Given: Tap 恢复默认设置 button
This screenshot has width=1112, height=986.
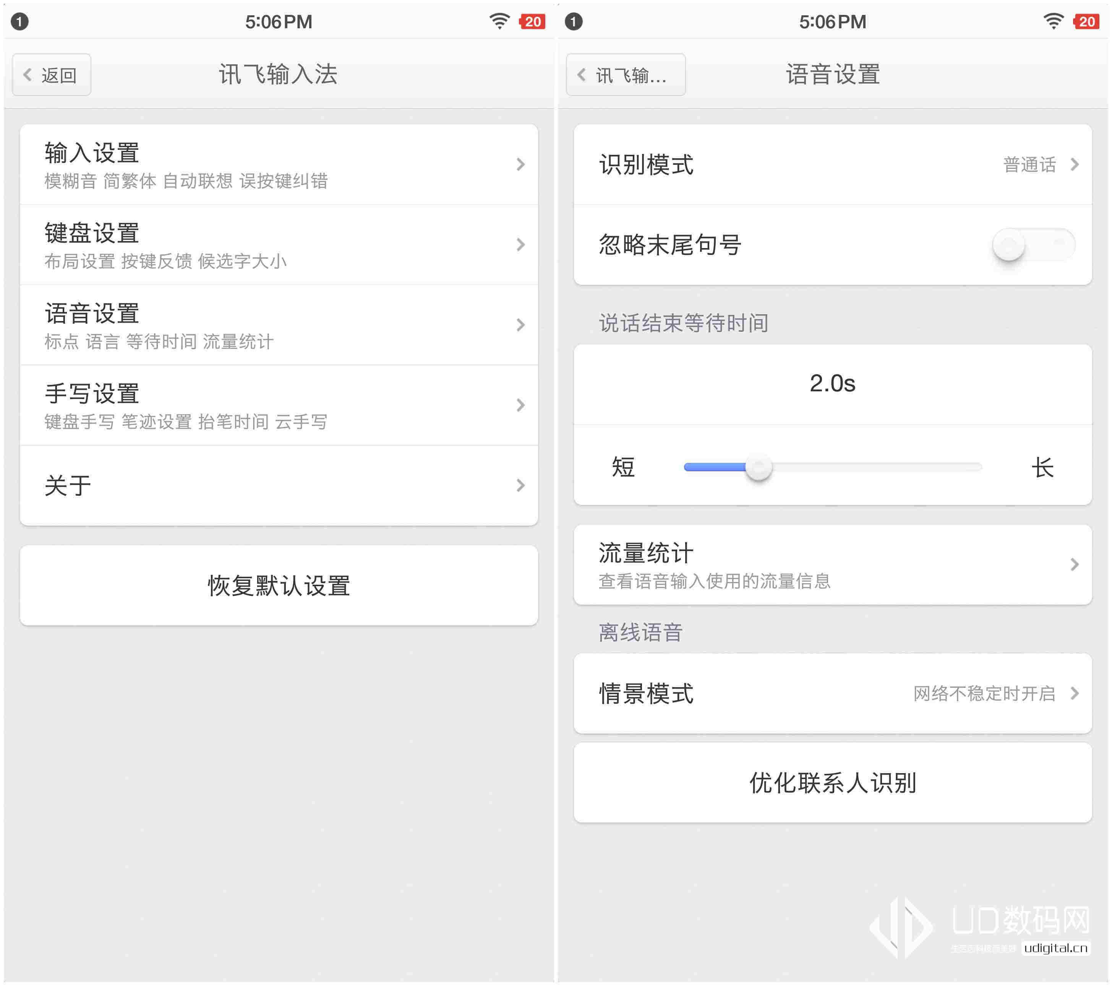Looking at the screenshot, I should pyautogui.click(x=279, y=585).
